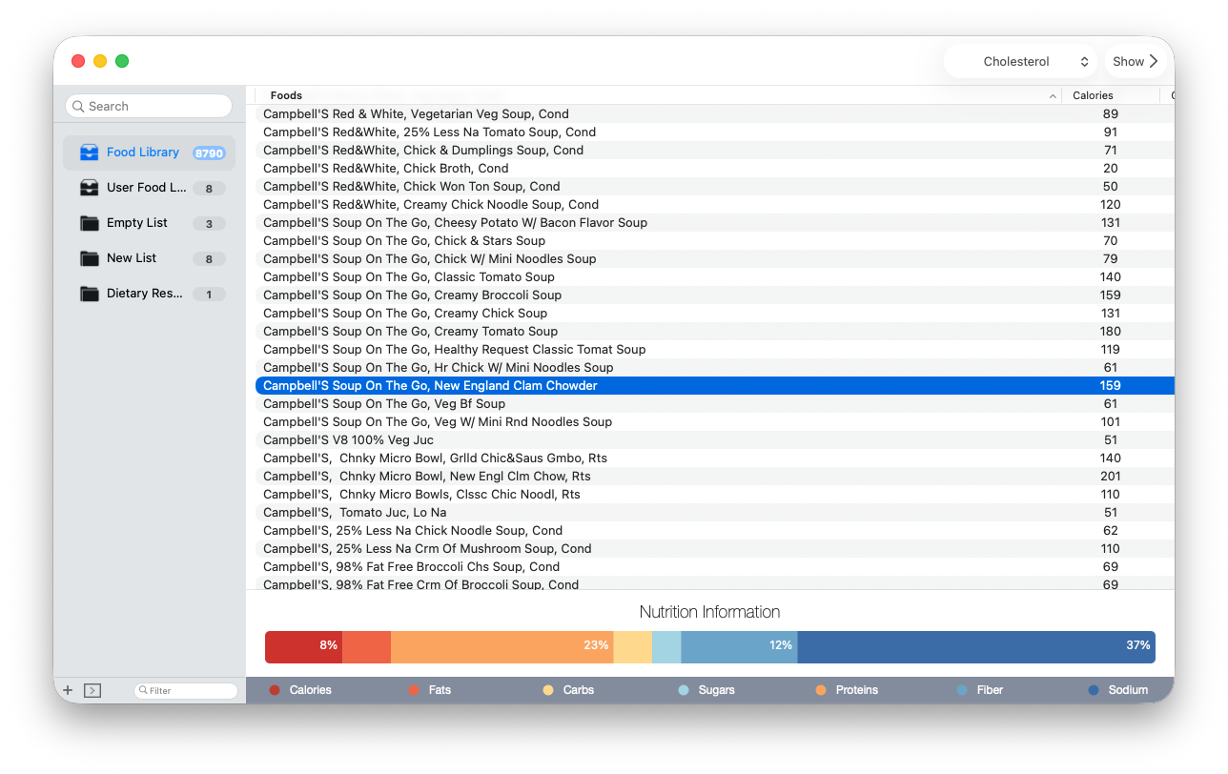The width and height of the screenshot is (1228, 774).
Task: Focus the Search input field
Action: coord(149,107)
